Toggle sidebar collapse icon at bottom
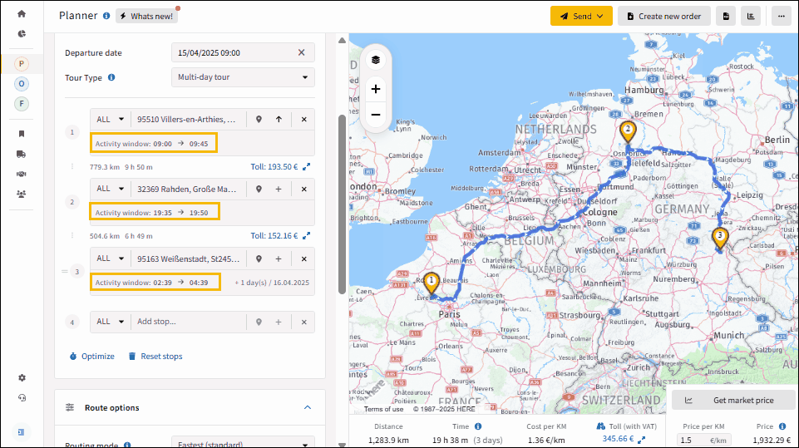Viewport: 799px width, 448px height. 22,431
